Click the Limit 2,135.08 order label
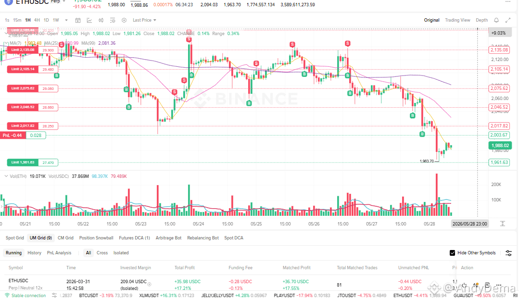 (x=23, y=50)
